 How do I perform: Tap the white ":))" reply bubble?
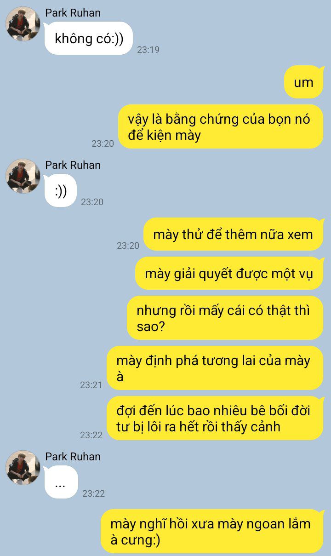click(61, 190)
